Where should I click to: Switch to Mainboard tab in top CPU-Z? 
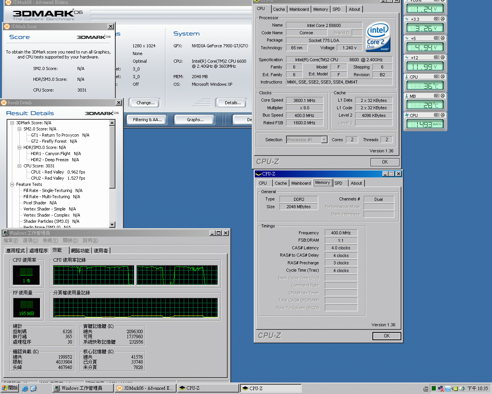[299, 9]
